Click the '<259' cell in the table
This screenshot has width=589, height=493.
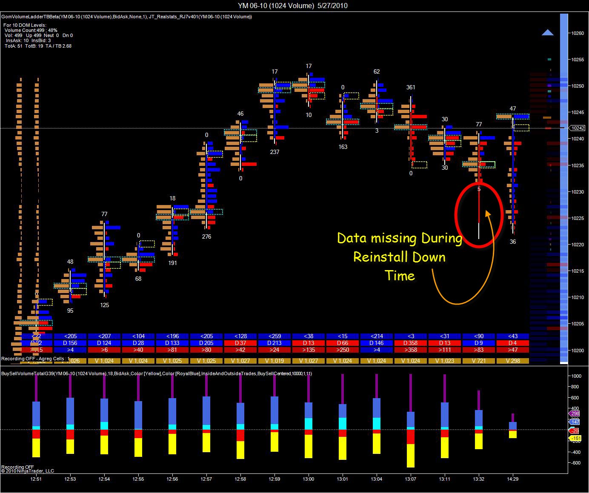coord(274,336)
